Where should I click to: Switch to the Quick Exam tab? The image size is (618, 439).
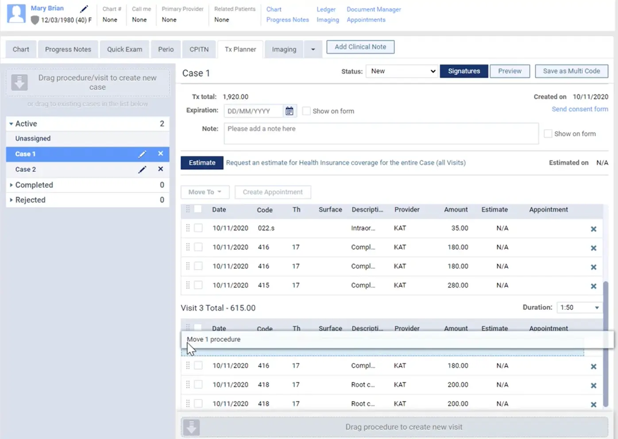coord(125,50)
